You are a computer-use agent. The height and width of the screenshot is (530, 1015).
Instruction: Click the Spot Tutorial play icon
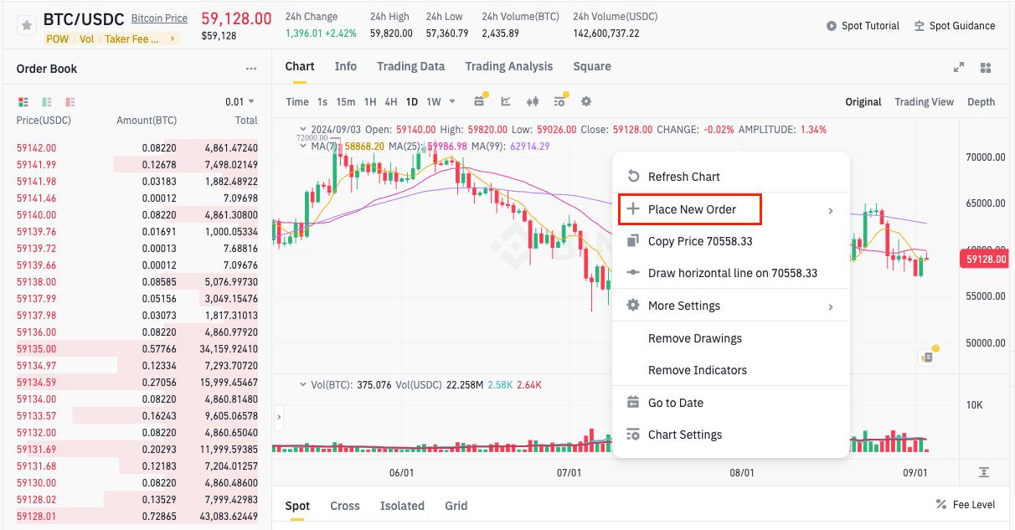pos(832,26)
